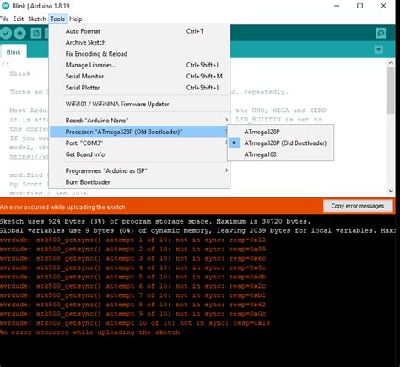400x367 pixels.
Task: Expand the Port: COM3 submenu
Action: coord(139,143)
